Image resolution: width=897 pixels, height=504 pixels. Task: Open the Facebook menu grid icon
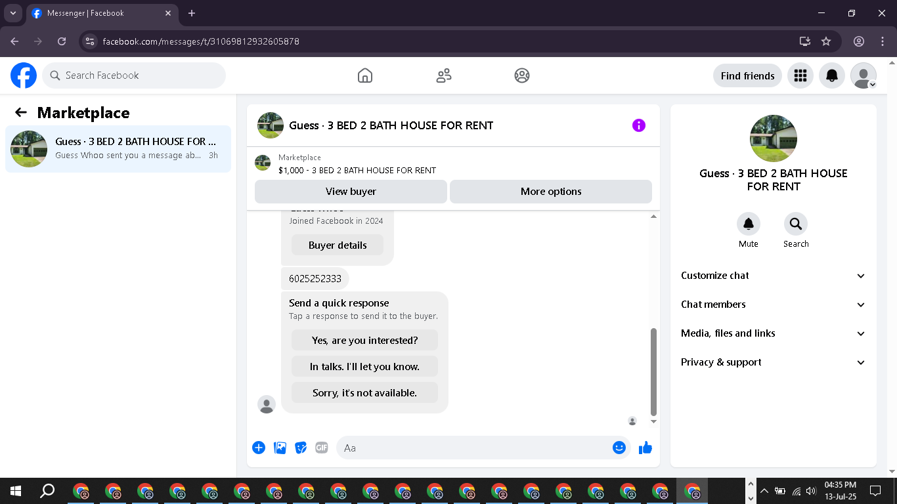[800, 75]
